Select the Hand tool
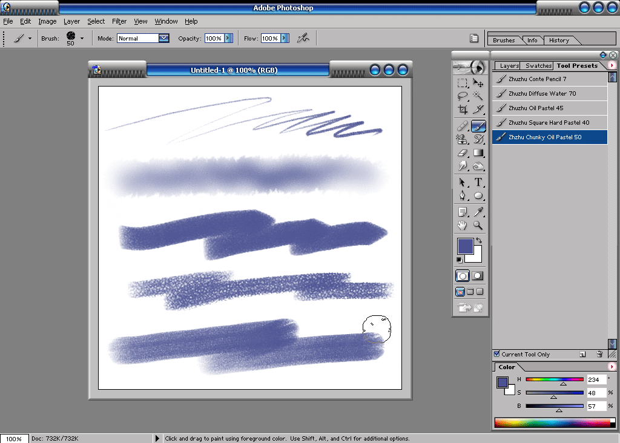 [462, 226]
